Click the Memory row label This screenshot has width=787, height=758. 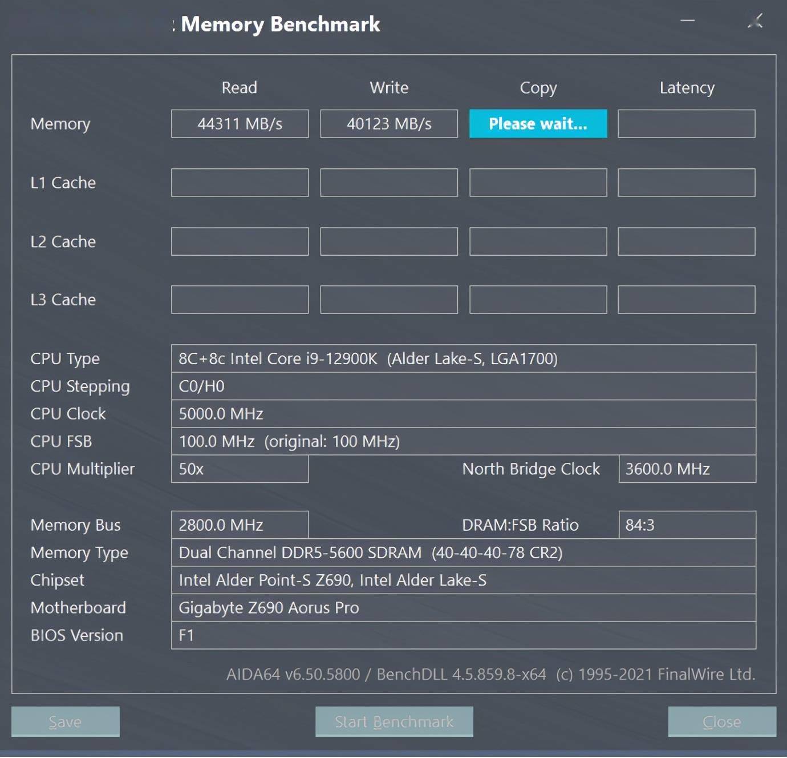[x=60, y=124]
